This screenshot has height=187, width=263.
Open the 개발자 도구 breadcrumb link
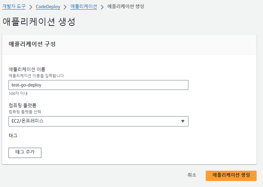click(x=14, y=6)
